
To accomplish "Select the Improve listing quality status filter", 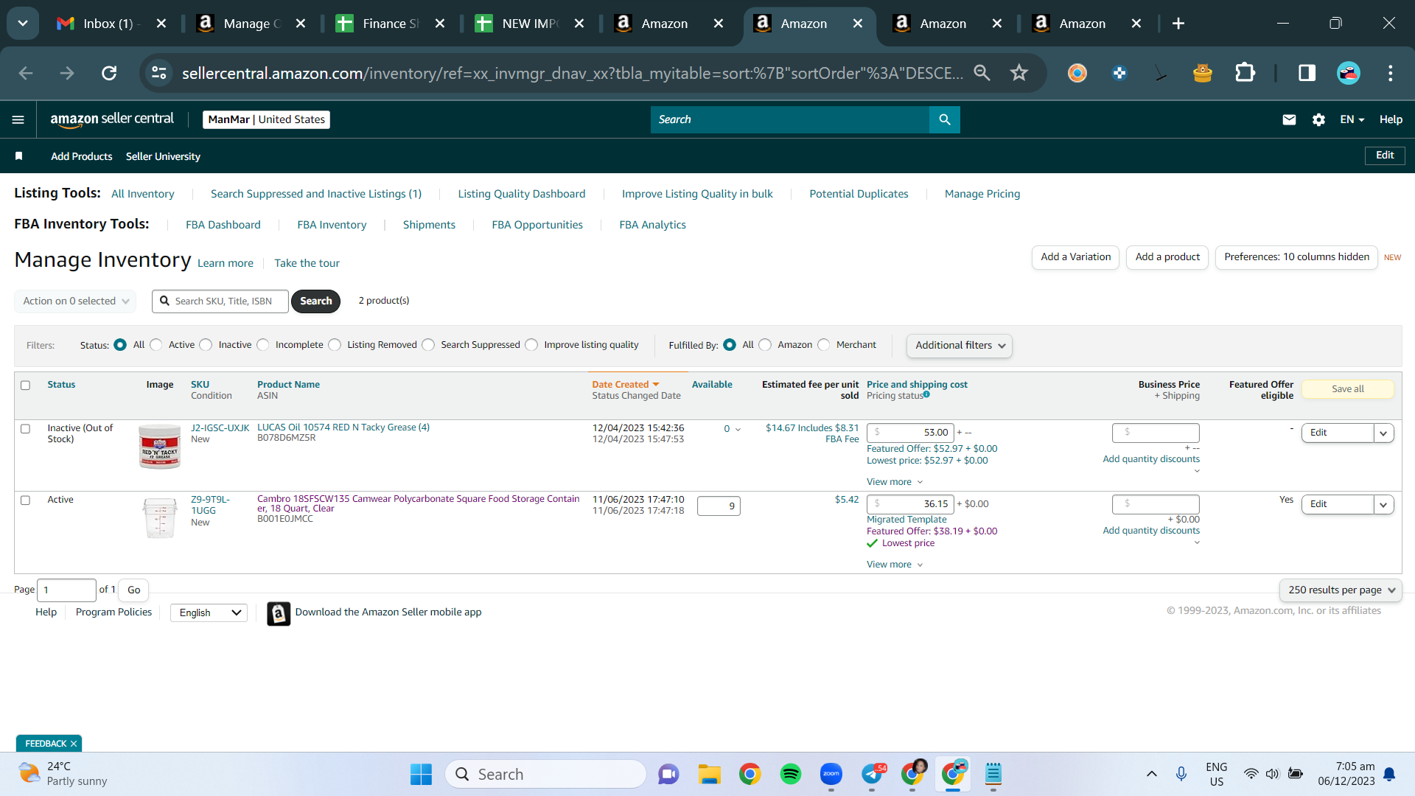I will [532, 345].
